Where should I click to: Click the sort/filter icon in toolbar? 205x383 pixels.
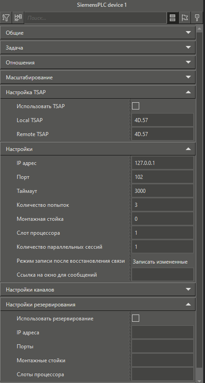point(6,18)
